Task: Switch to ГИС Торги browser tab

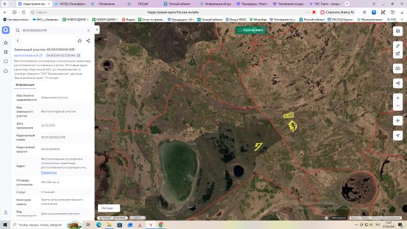Action: pos(326,4)
